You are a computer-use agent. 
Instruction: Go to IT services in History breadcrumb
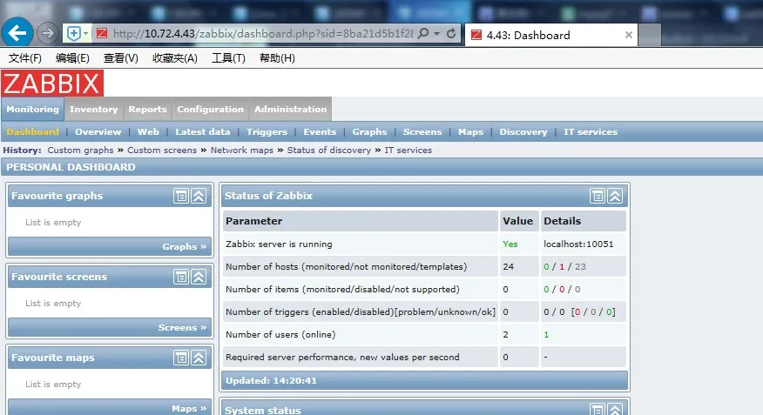pos(409,151)
